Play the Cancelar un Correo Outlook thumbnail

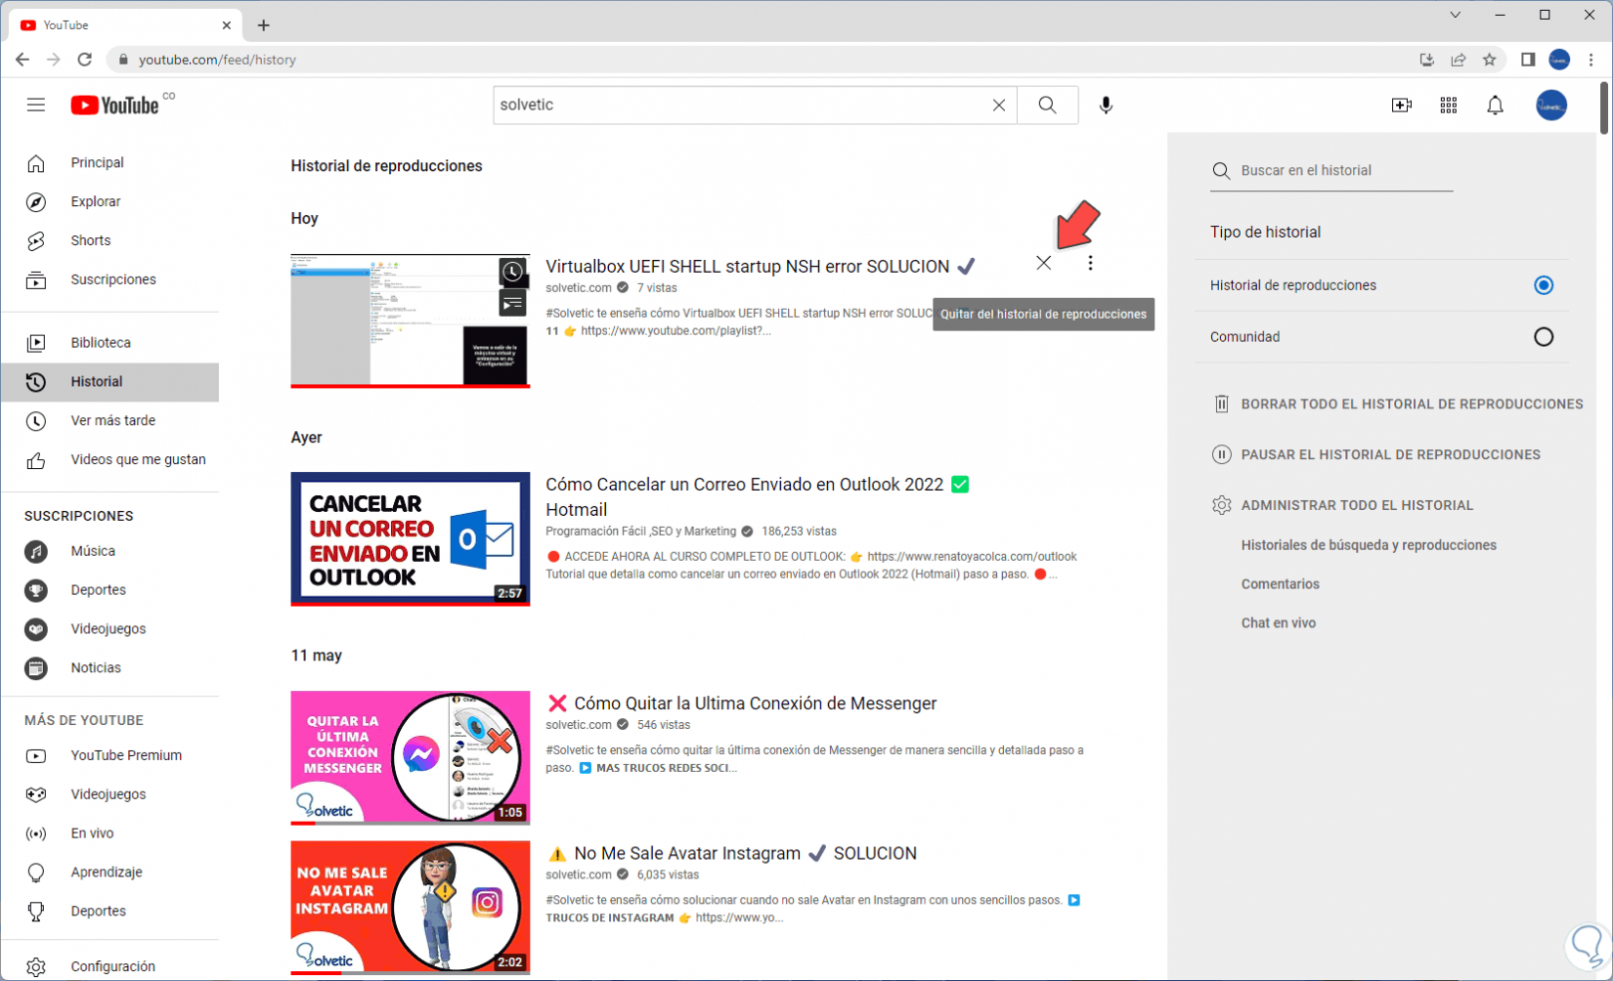point(411,539)
